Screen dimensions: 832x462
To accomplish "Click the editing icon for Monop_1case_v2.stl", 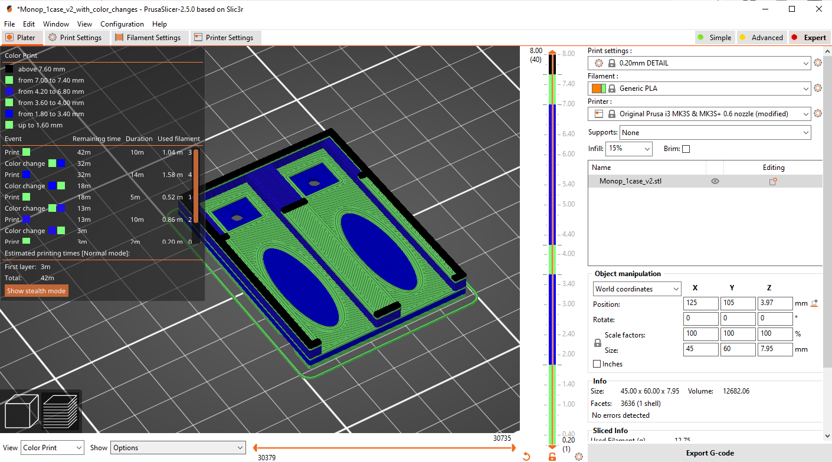I will coord(772,182).
